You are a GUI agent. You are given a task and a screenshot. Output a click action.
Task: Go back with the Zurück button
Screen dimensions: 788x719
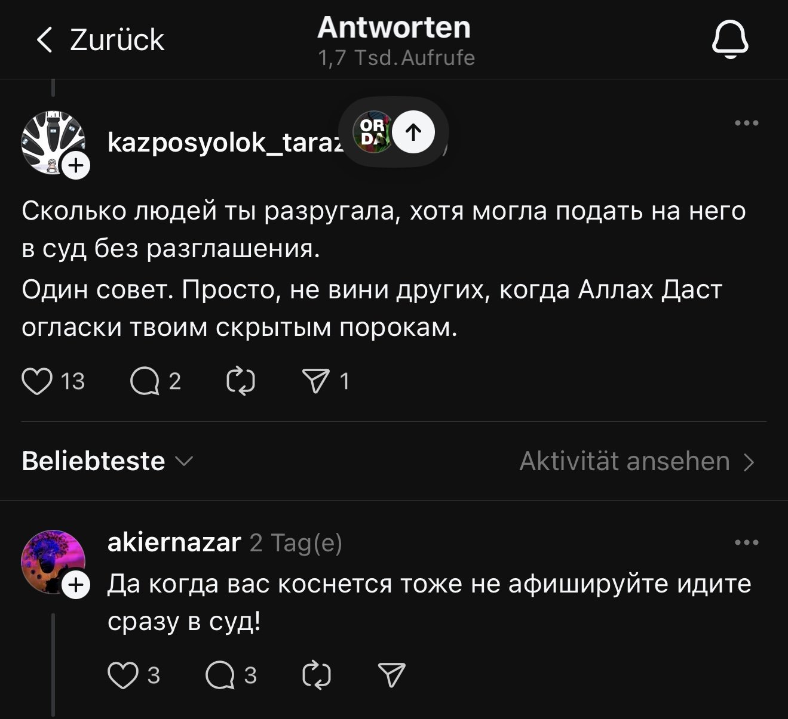100,40
